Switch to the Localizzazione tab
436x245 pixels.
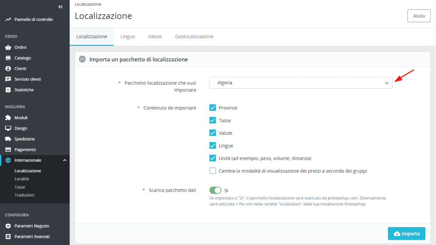(x=92, y=37)
